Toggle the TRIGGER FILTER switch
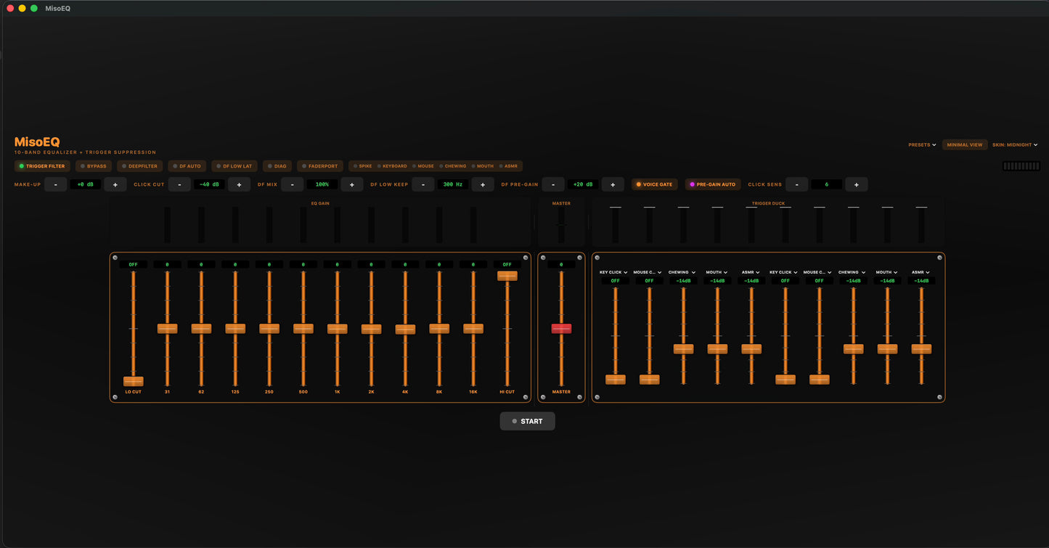Image resolution: width=1049 pixels, height=548 pixels. 42,166
